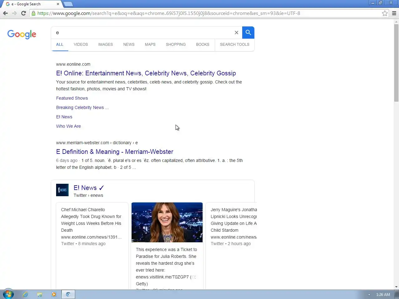The width and height of the screenshot is (399, 299).
Task: Reload the page with the refresh icon
Action: coord(23,13)
